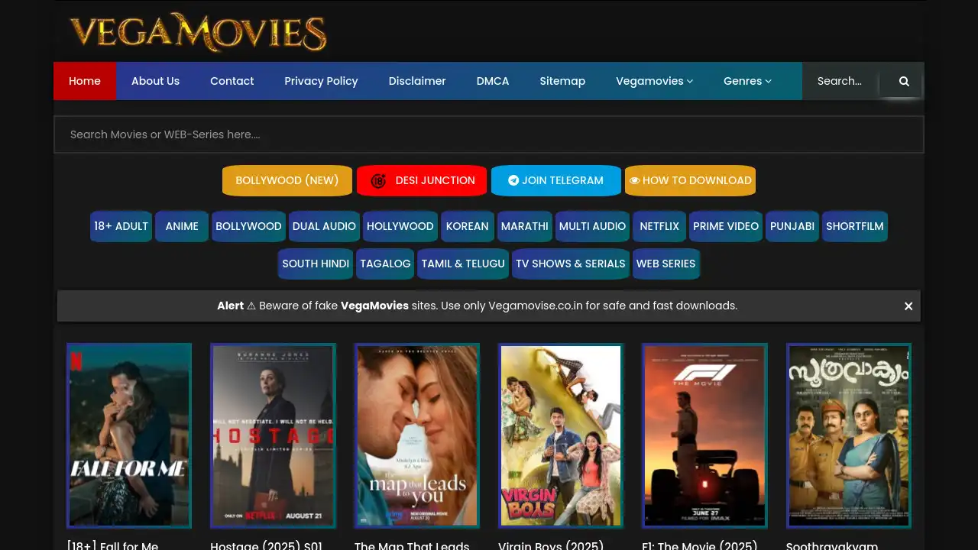Click the Bollywood (New) button
The width and height of the screenshot is (978, 550).
coord(287,180)
